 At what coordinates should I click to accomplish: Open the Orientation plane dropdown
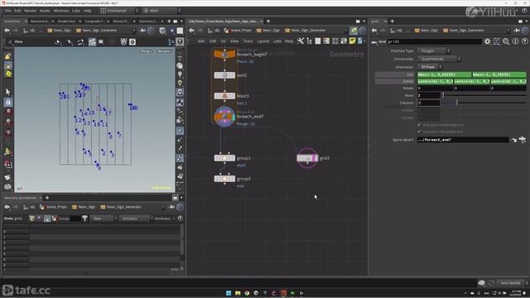(x=429, y=67)
